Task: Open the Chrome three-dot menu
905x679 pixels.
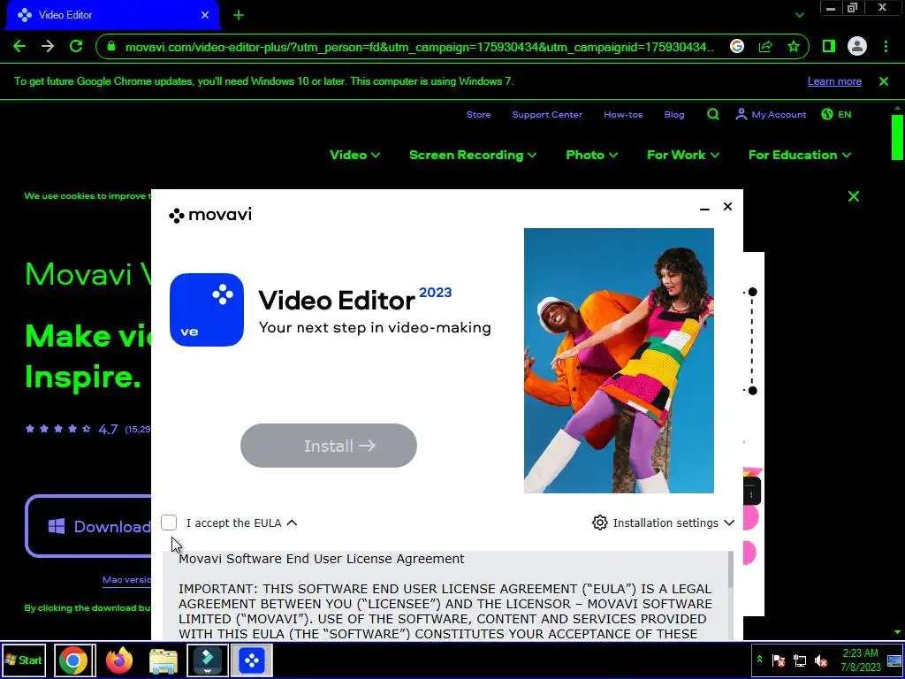Action: click(886, 46)
